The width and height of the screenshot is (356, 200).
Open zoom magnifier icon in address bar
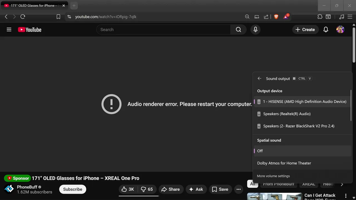(247, 17)
